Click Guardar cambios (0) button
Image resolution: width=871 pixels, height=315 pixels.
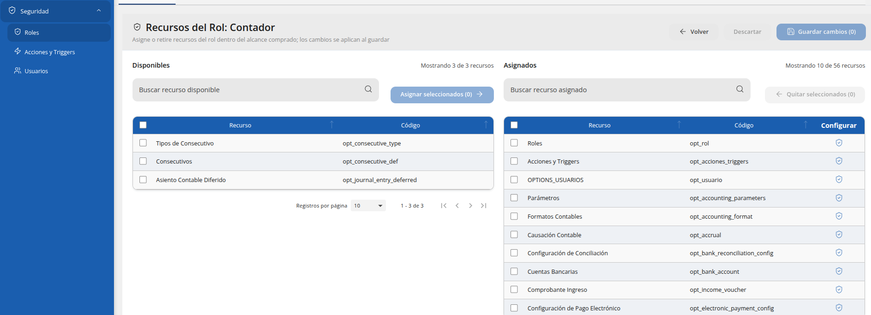click(x=821, y=31)
